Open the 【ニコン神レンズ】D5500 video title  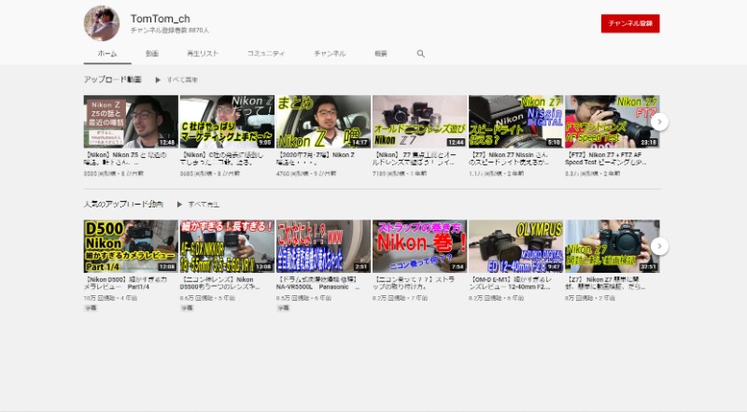click(x=219, y=283)
